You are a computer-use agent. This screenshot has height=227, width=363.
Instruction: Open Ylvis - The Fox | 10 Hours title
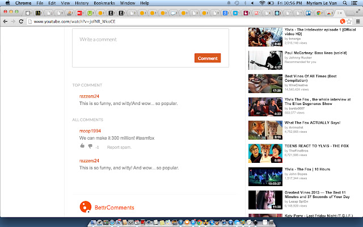[x=307, y=169]
